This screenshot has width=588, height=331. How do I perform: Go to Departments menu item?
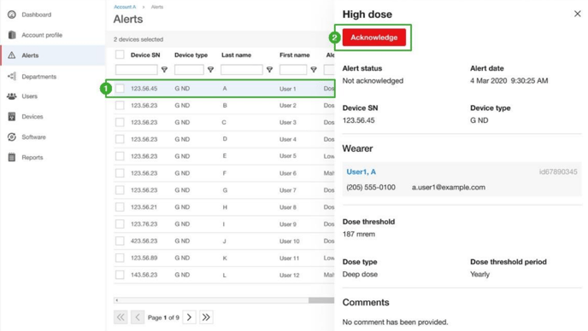(x=39, y=77)
